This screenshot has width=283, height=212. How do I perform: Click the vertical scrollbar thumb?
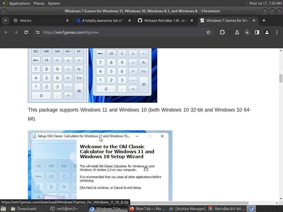coord(281,78)
